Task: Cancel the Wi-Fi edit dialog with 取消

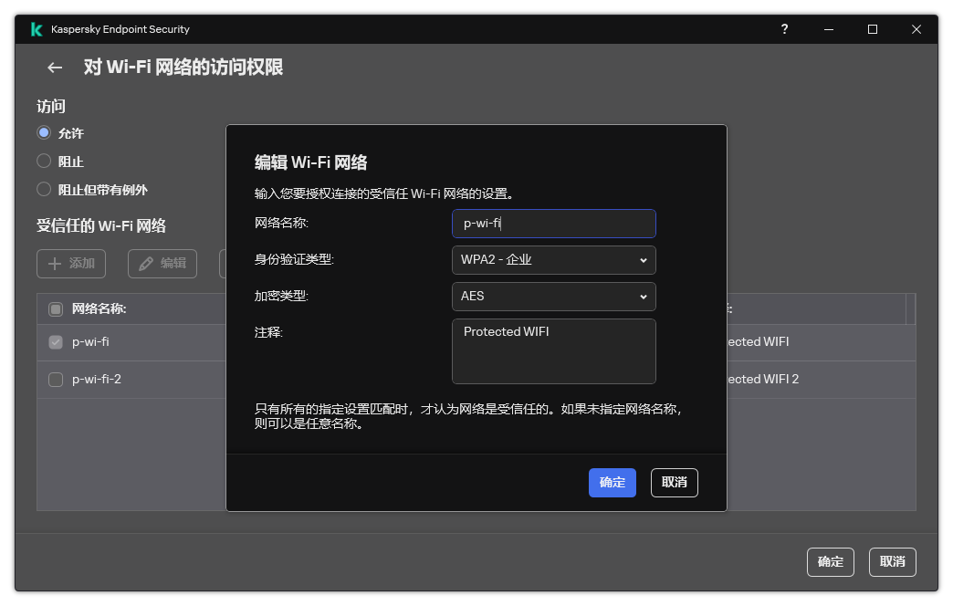Action: coord(674,483)
